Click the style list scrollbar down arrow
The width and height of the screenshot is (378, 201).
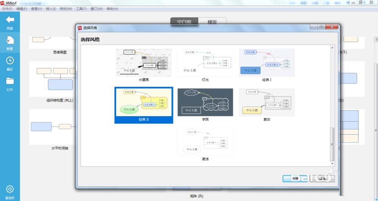tap(332, 164)
